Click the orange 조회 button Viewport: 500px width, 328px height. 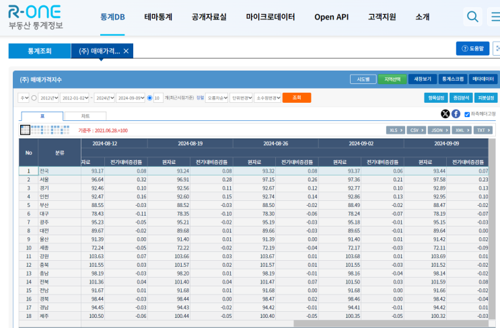pyautogui.click(x=296, y=98)
